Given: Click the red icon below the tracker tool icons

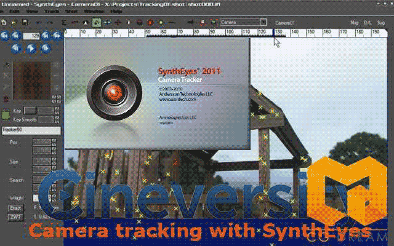Looking at the screenshot, I should pos(6,99).
